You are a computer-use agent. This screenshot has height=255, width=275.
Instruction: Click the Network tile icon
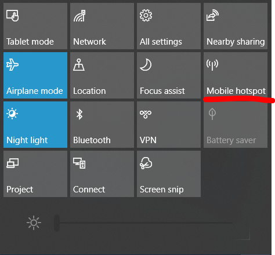(x=79, y=16)
